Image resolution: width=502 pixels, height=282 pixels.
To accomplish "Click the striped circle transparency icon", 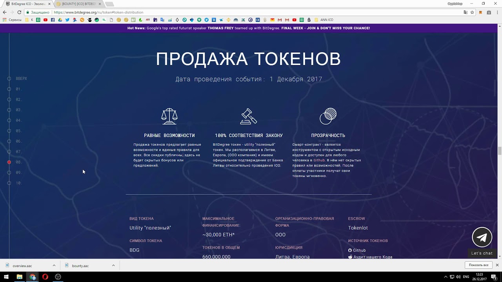I will pyautogui.click(x=328, y=116).
